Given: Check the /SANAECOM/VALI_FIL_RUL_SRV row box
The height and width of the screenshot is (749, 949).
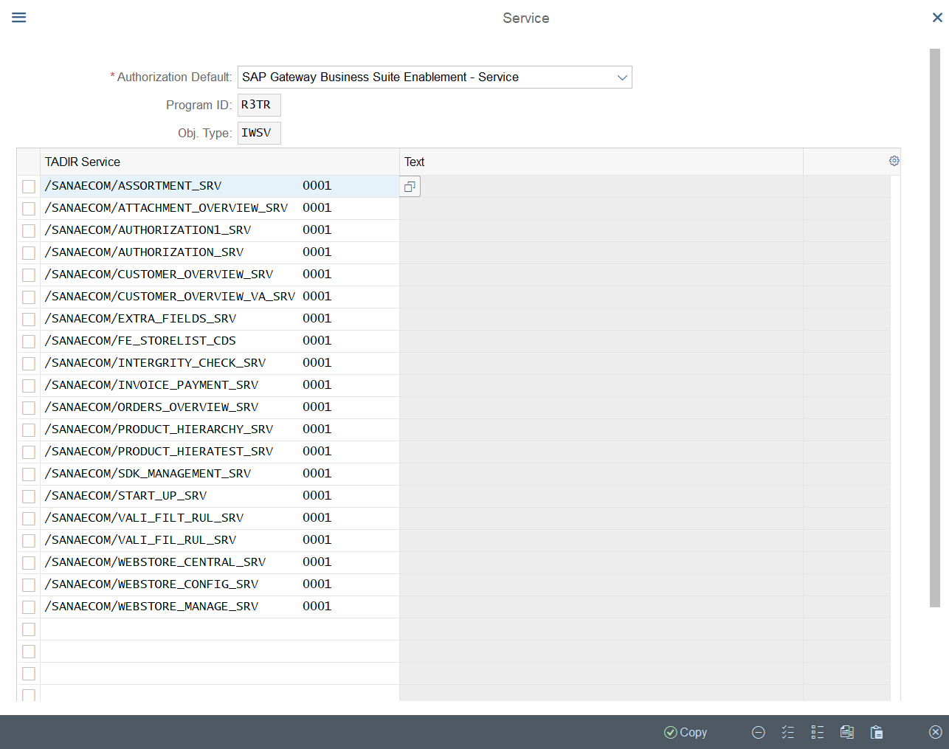Looking at the screenshot, I should click(29, 541).
